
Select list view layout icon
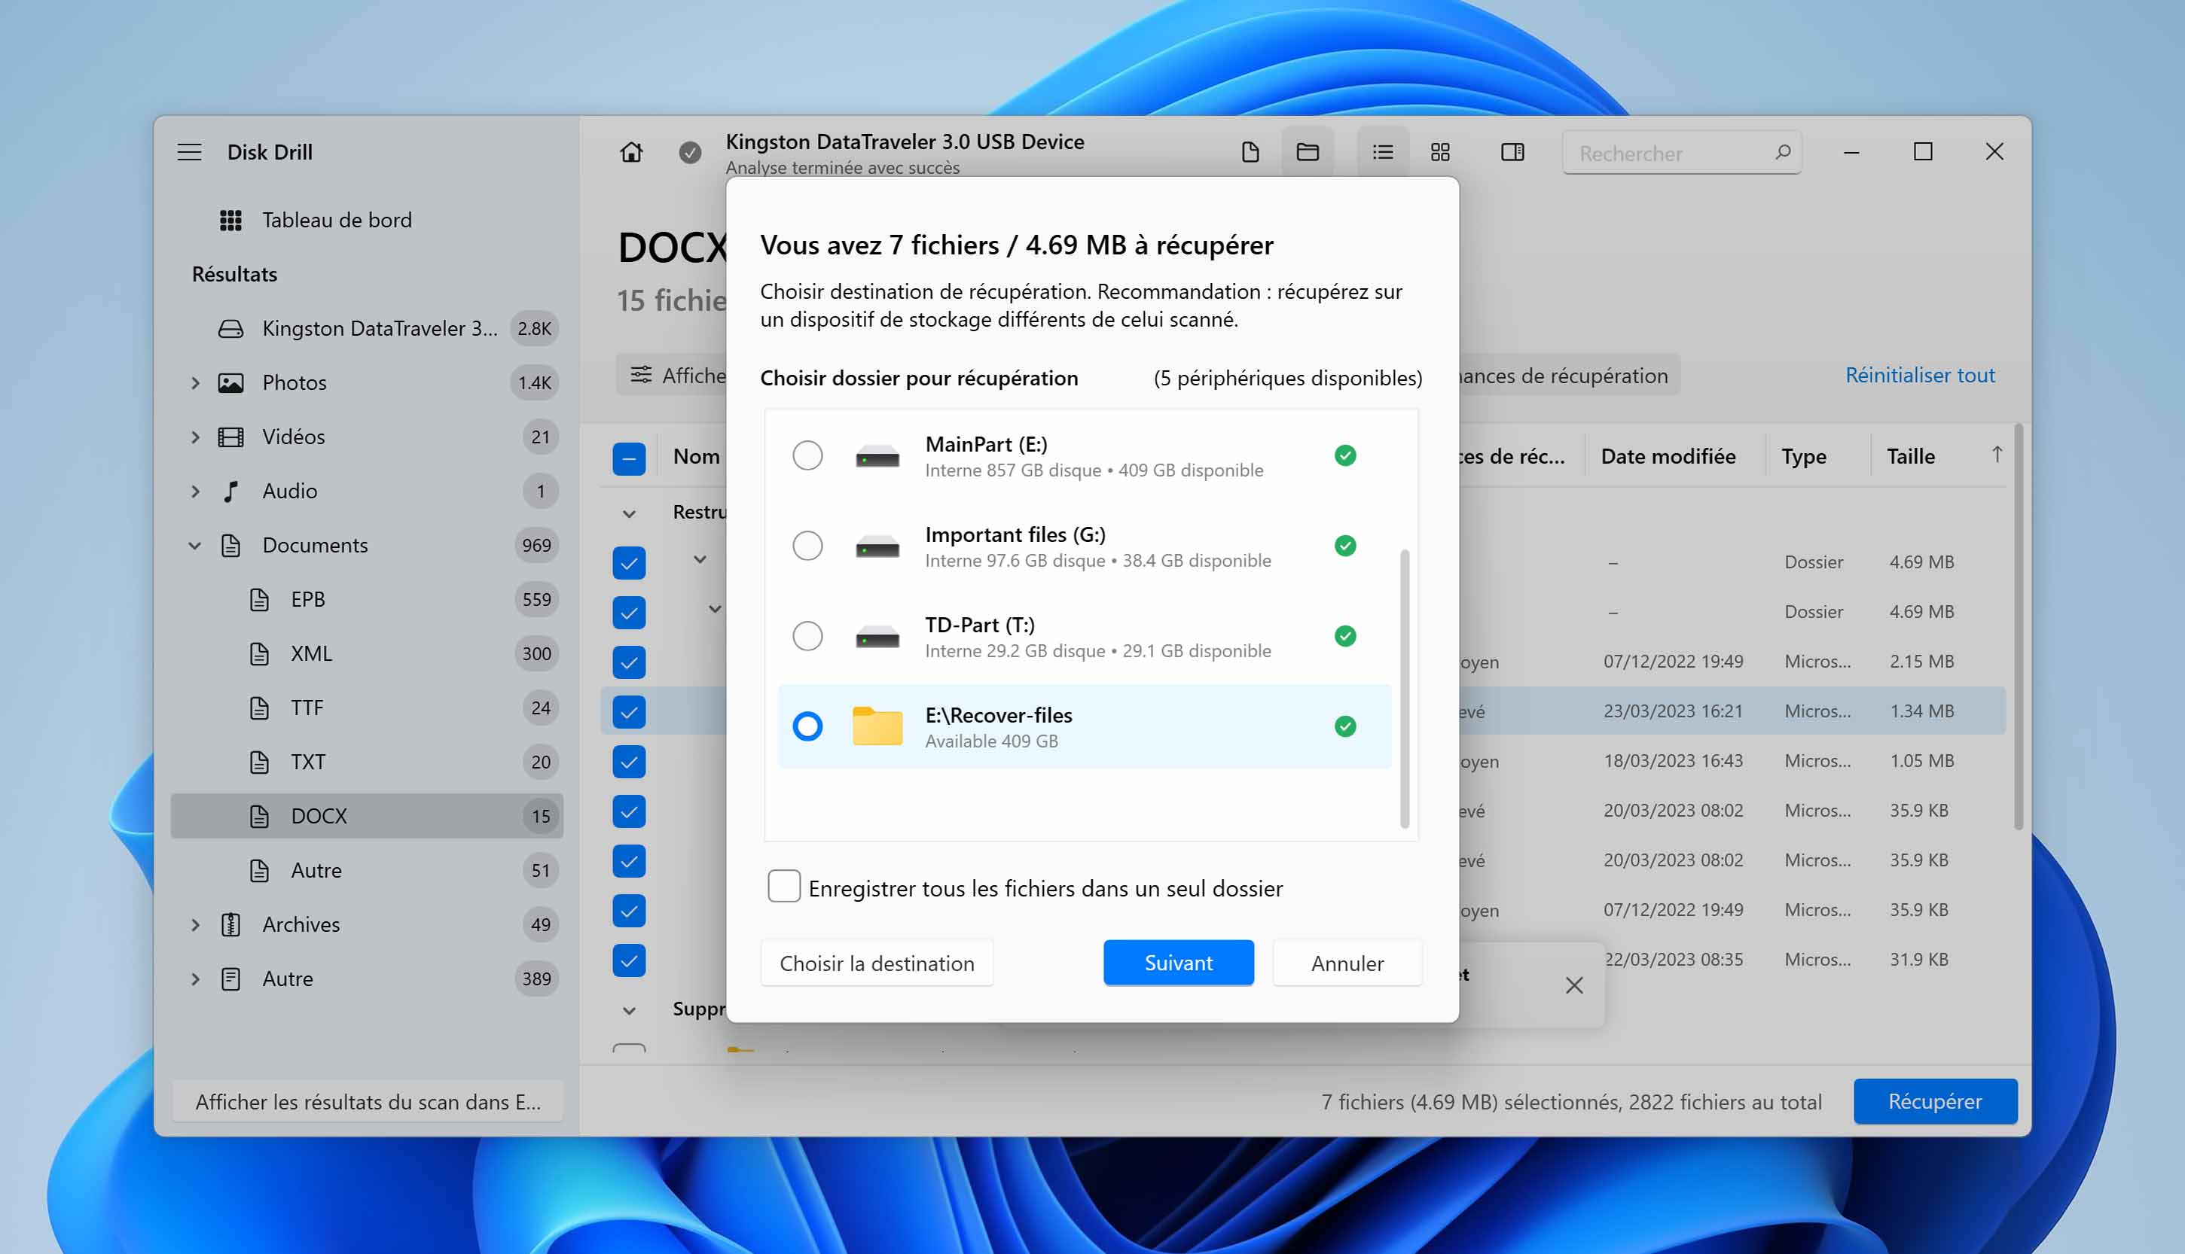coord(1382,153)
